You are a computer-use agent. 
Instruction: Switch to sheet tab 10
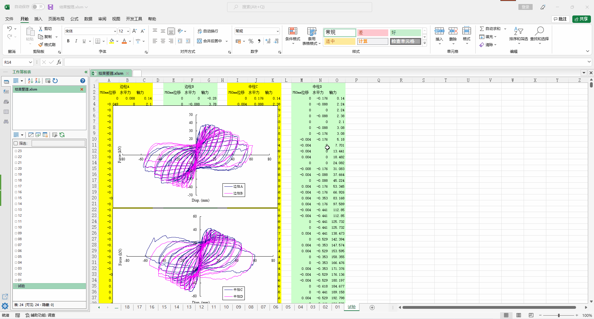click(x=226, y=307)
